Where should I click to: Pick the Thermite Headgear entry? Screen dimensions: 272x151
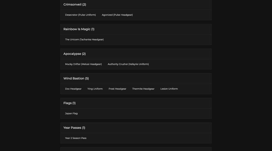coord(143,89)
